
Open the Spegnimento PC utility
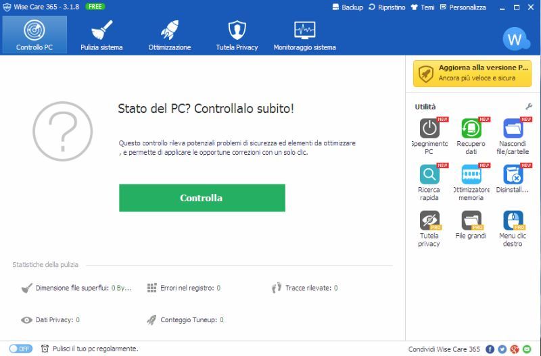(429, 136)
